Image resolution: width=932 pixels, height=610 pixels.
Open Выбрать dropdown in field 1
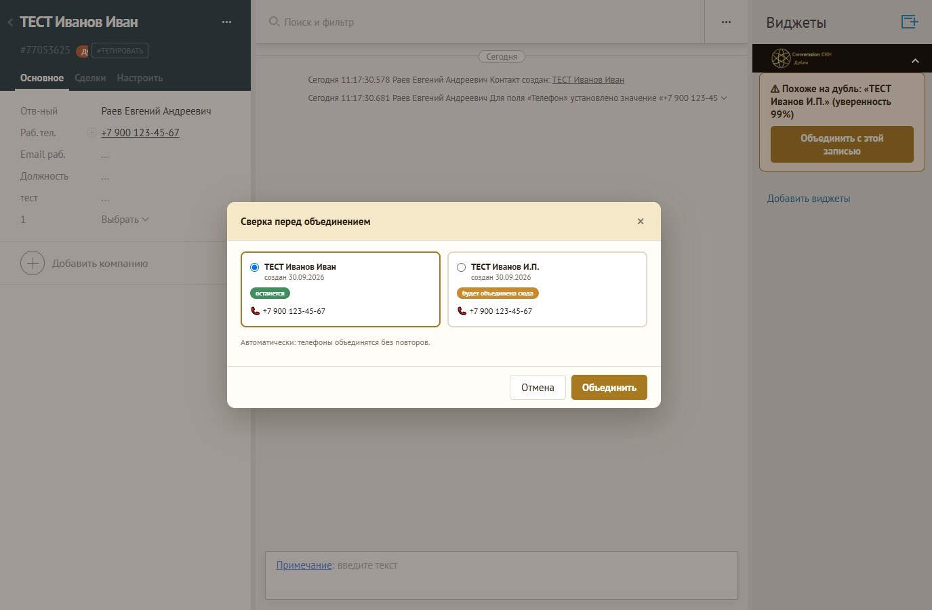(x=125, y=220)
